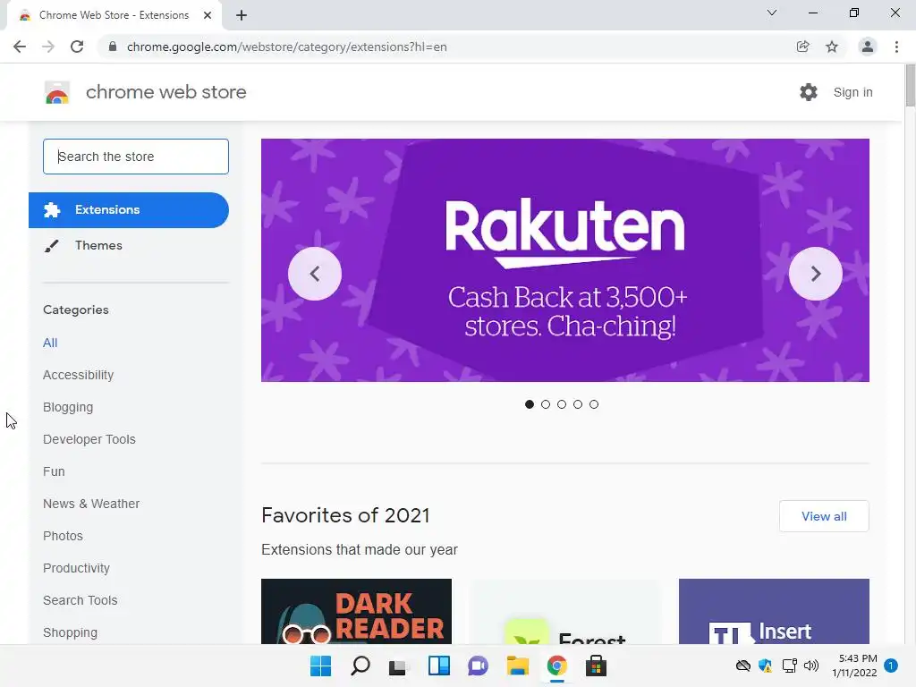Open the Chrome profile avatar menu
The height and width of the screenshot is (687, 916).
coord(868,47)
